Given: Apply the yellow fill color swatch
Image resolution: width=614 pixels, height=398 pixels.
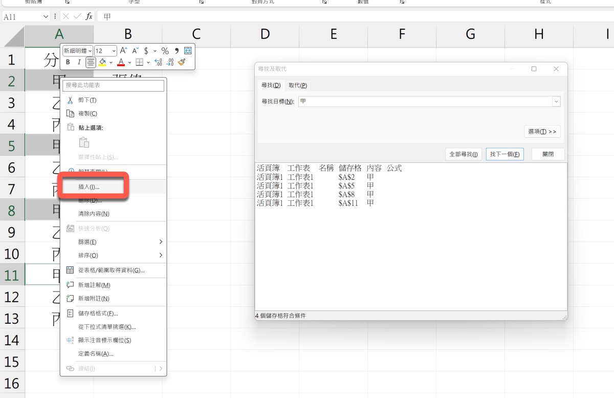Looking at the screenshot, I should 102,62.
